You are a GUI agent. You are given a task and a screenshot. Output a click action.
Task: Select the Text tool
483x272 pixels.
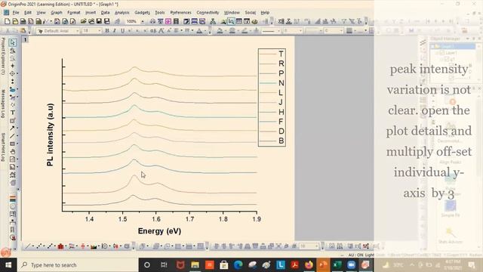12,113
